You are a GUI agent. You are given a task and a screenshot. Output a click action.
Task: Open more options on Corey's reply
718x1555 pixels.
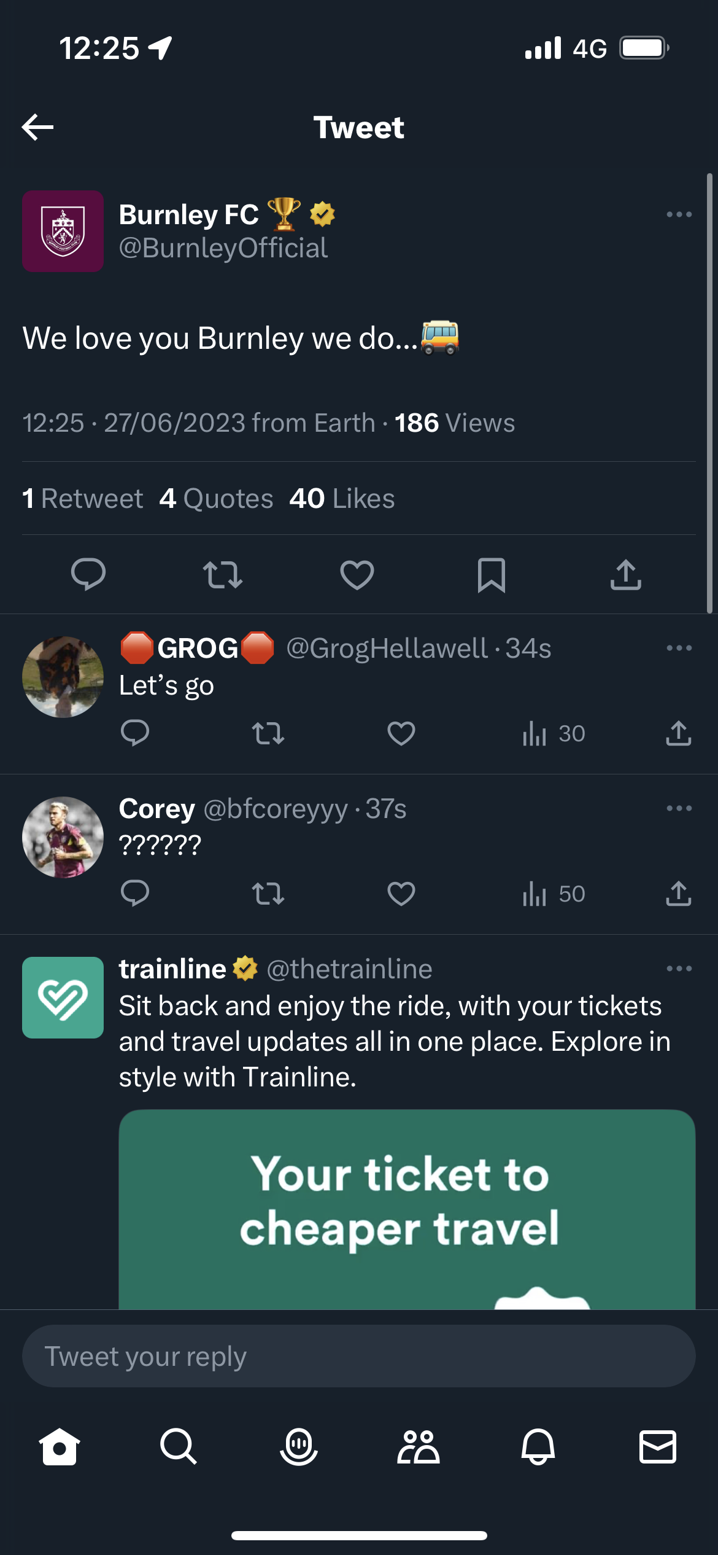679,808
